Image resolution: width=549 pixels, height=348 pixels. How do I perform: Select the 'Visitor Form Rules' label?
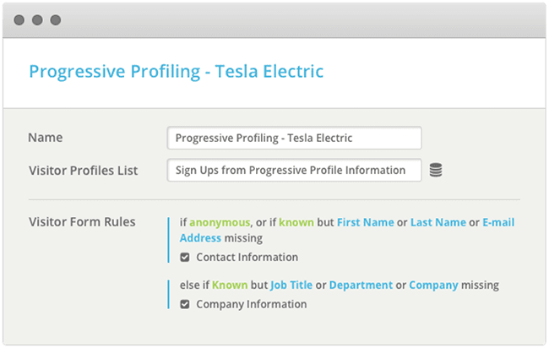[x=82, y=222]
